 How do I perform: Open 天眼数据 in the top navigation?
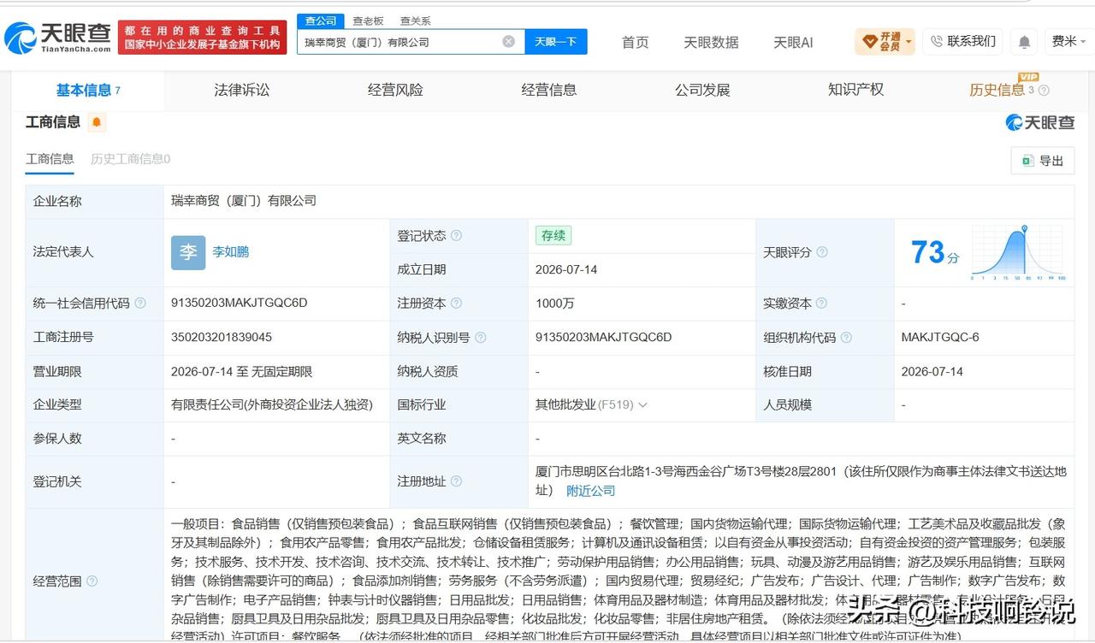click(711, 42)
